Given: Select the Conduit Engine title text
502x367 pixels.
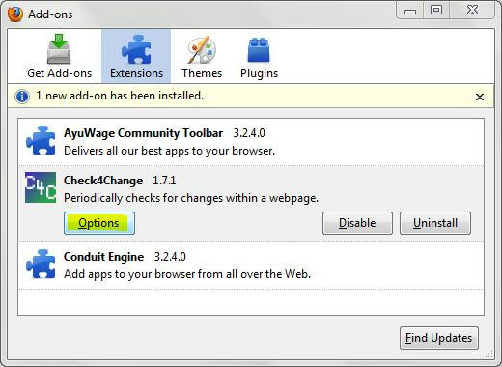Looking at the screenshot, I should click(x=103, y=257).
